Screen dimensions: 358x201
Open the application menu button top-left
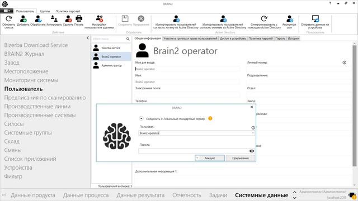coord(7,11)
